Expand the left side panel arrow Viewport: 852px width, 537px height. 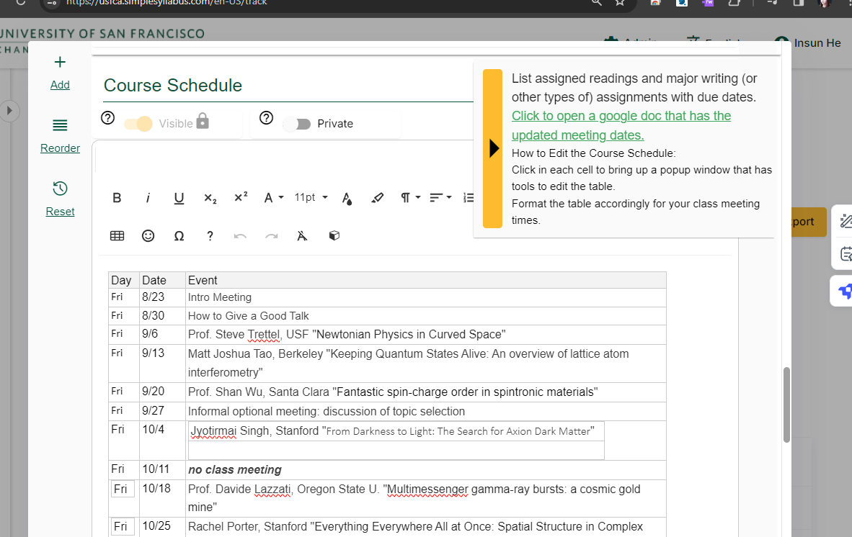tap(9, 111)
